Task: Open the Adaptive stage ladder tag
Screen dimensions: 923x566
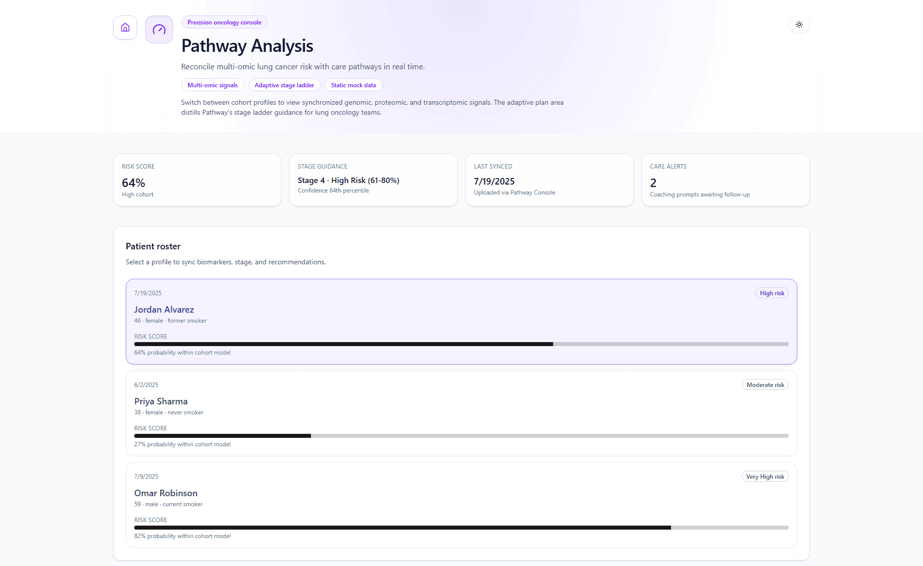Action: tap(284, 85)
